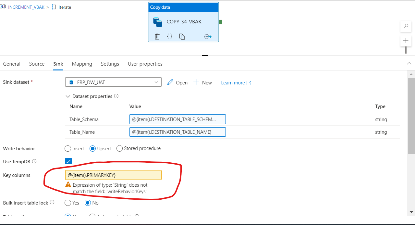Switch to the General tab

[x=12, y=64]
